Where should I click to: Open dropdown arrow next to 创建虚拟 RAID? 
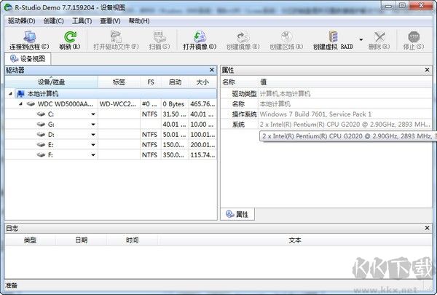pyautogui.click(x=361, y=39)
